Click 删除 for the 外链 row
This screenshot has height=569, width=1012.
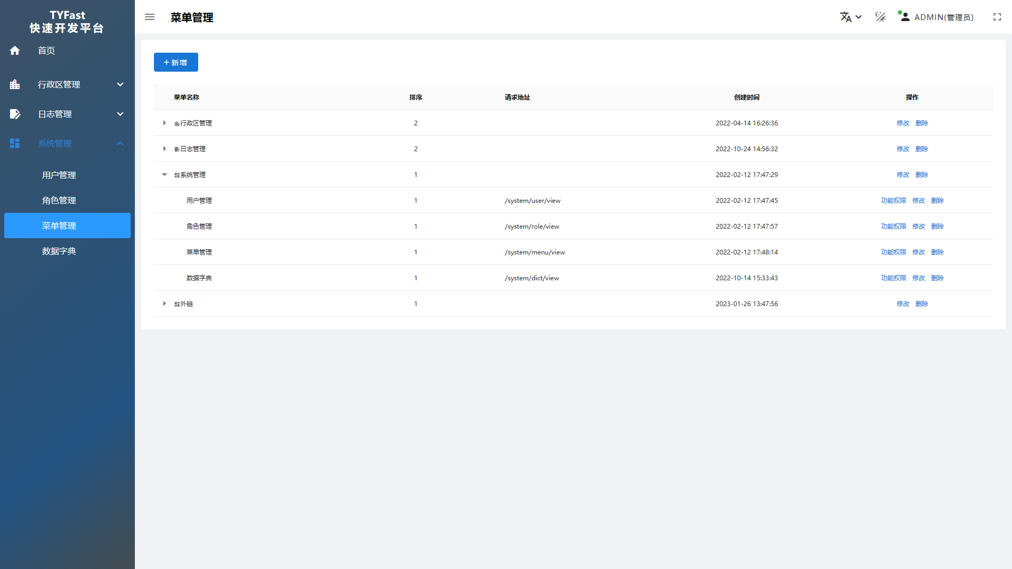coord(921,303)
